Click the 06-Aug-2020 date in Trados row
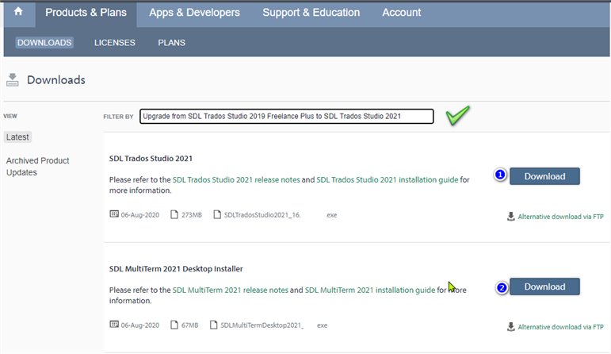This screenshot has width=611, height=354. pos(140,215)
